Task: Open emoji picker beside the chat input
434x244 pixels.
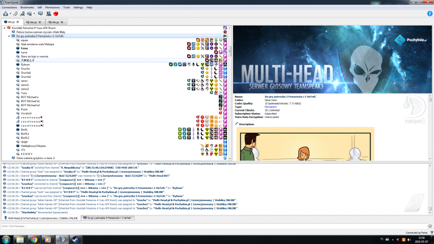Action: (x=430, y=226)
